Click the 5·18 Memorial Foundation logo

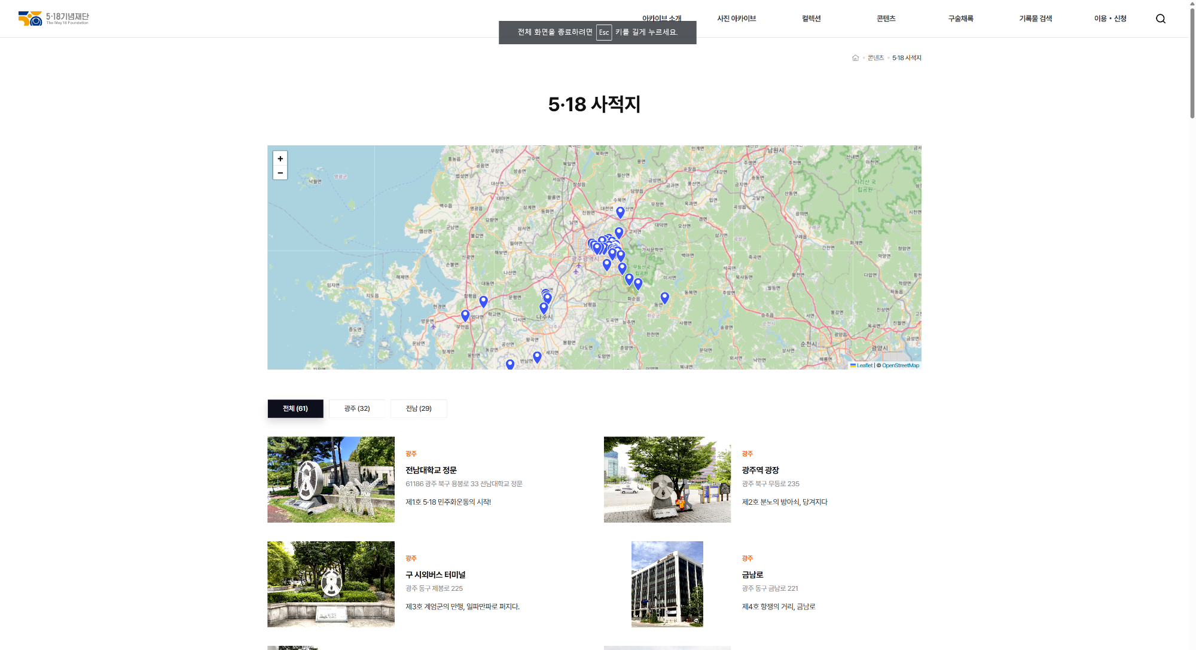click(x=53, y=18)
